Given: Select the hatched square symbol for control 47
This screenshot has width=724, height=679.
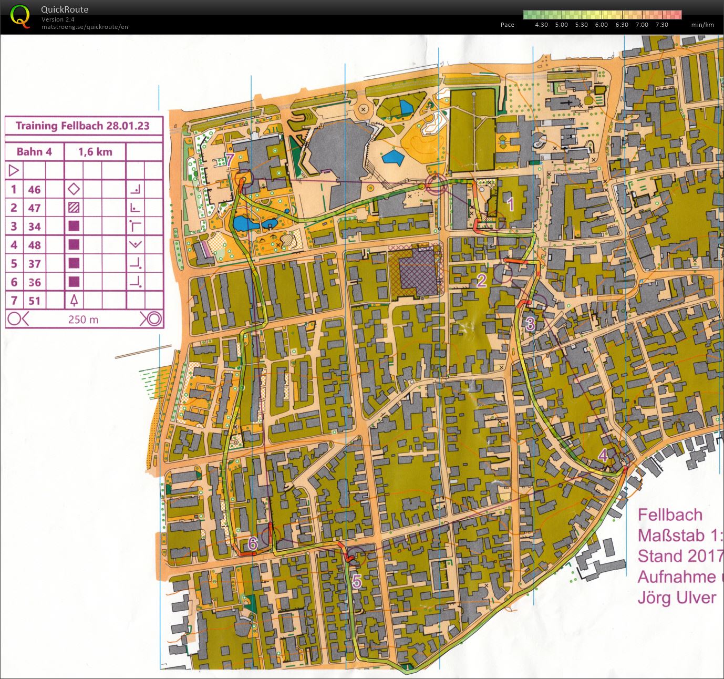Looking at the screenshot, I should pyautogui.click(x=74, y=208).
